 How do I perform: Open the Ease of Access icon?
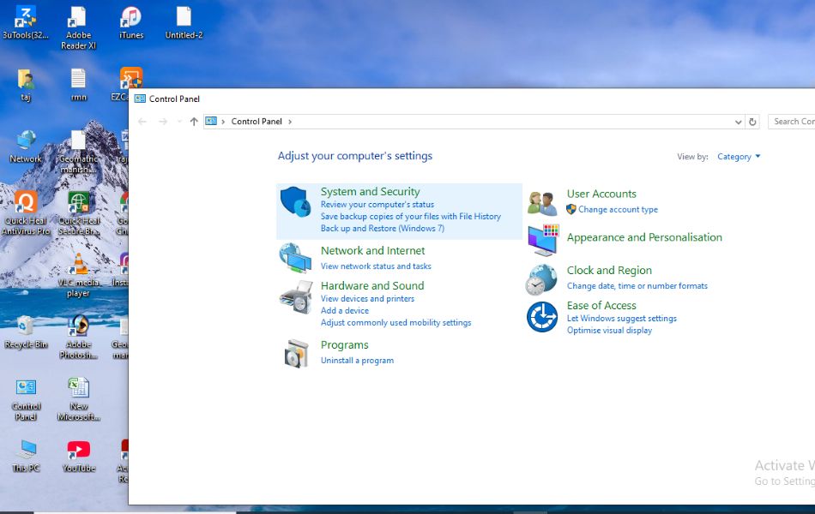point(542,317)
